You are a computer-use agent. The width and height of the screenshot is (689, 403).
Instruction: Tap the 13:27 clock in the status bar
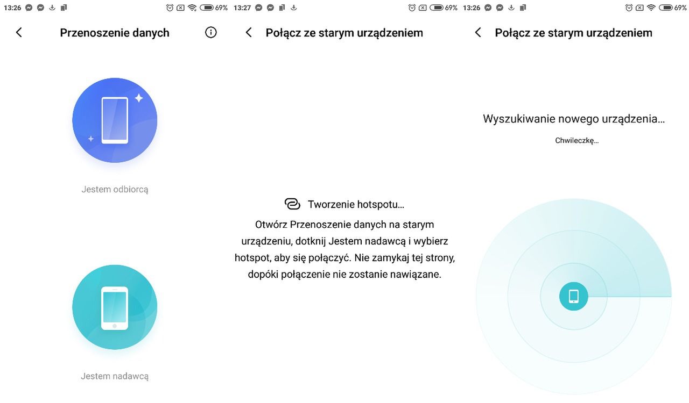coord(242,8)
